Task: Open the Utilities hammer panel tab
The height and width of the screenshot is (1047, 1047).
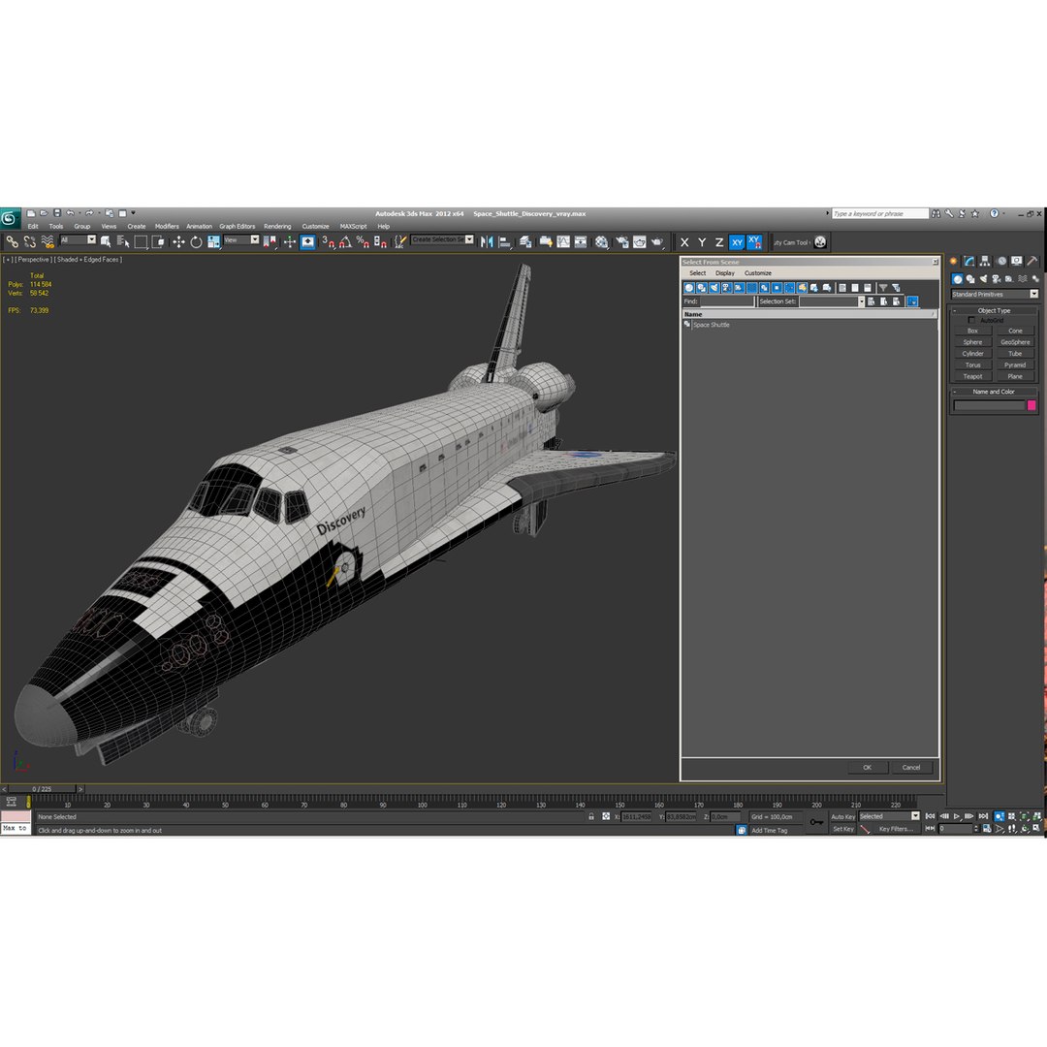Action: [x=1032, y=261]
